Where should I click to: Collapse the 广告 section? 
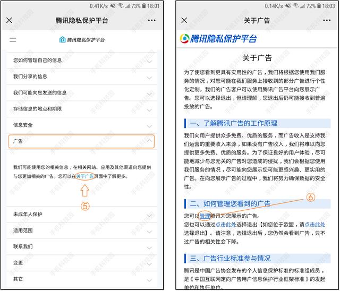click(x=149, y=142)
